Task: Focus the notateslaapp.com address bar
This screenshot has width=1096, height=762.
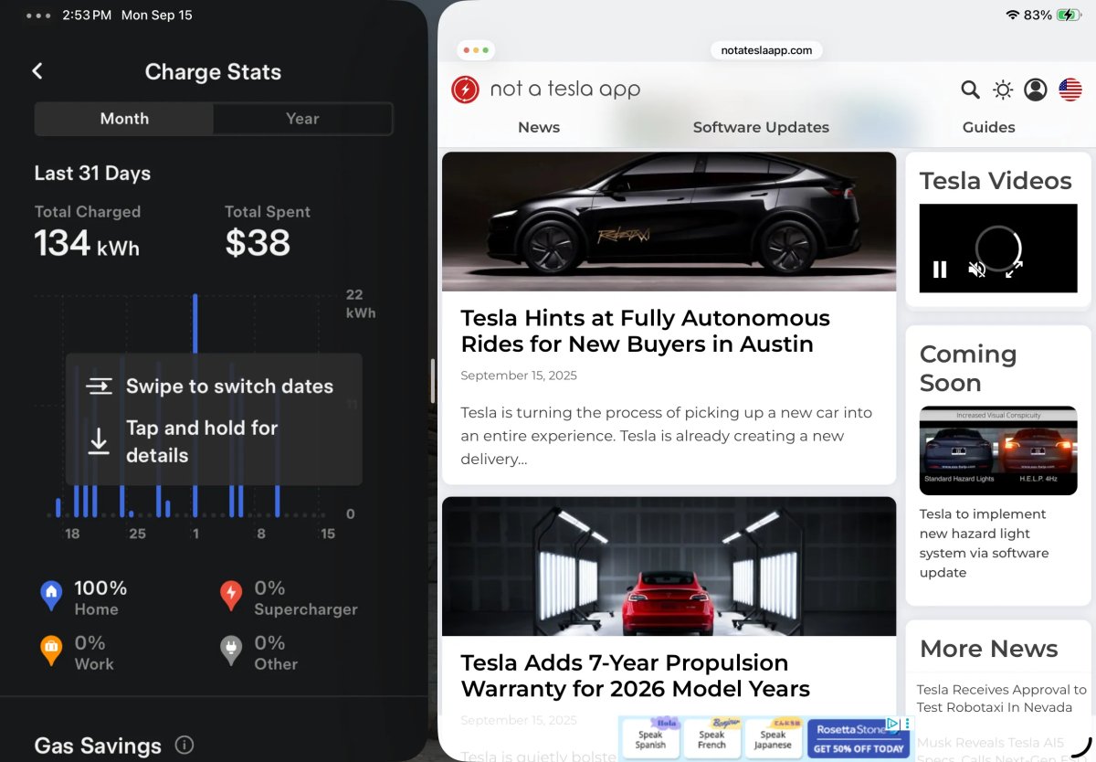Action: tap(766, 50)
